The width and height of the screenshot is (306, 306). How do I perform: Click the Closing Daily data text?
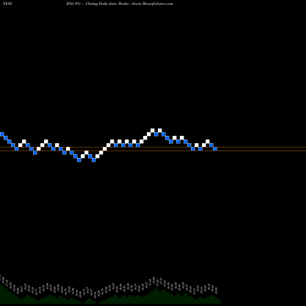101,4
